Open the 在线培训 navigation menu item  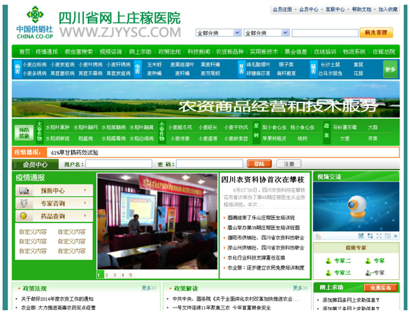pyautogui.click(x=324, y=51)
